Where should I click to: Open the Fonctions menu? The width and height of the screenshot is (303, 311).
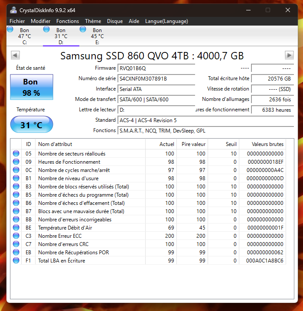[x=68, y=21]
